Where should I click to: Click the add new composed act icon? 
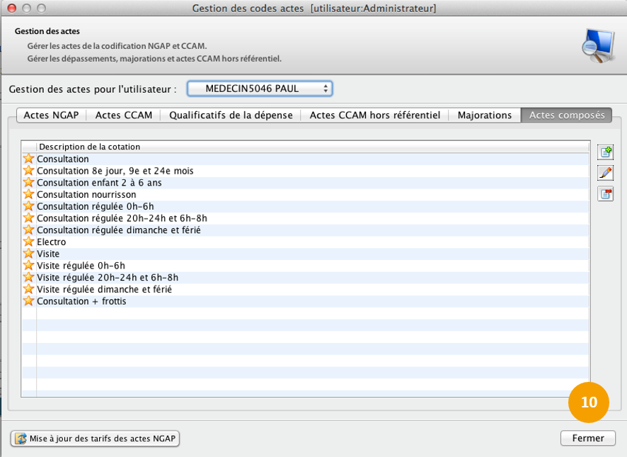pos(605,152)
